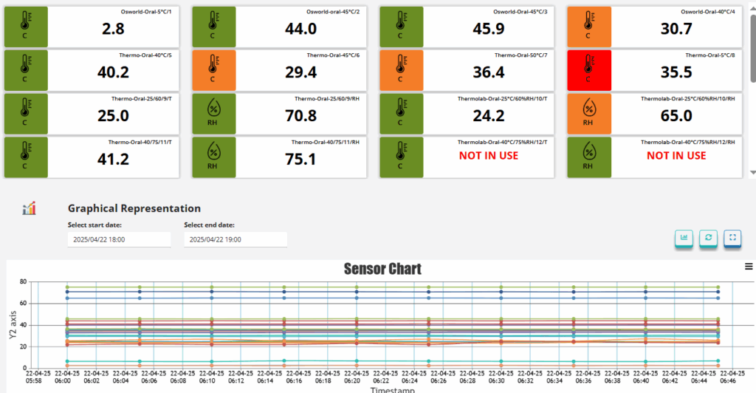
Task: Click the Thermo-Oral-50°C/7 orange thermometer icon
Action: coord(401,70)
